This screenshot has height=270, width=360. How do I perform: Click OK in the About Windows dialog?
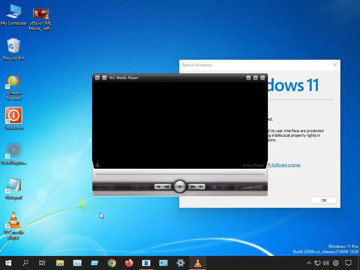point(324,200)
